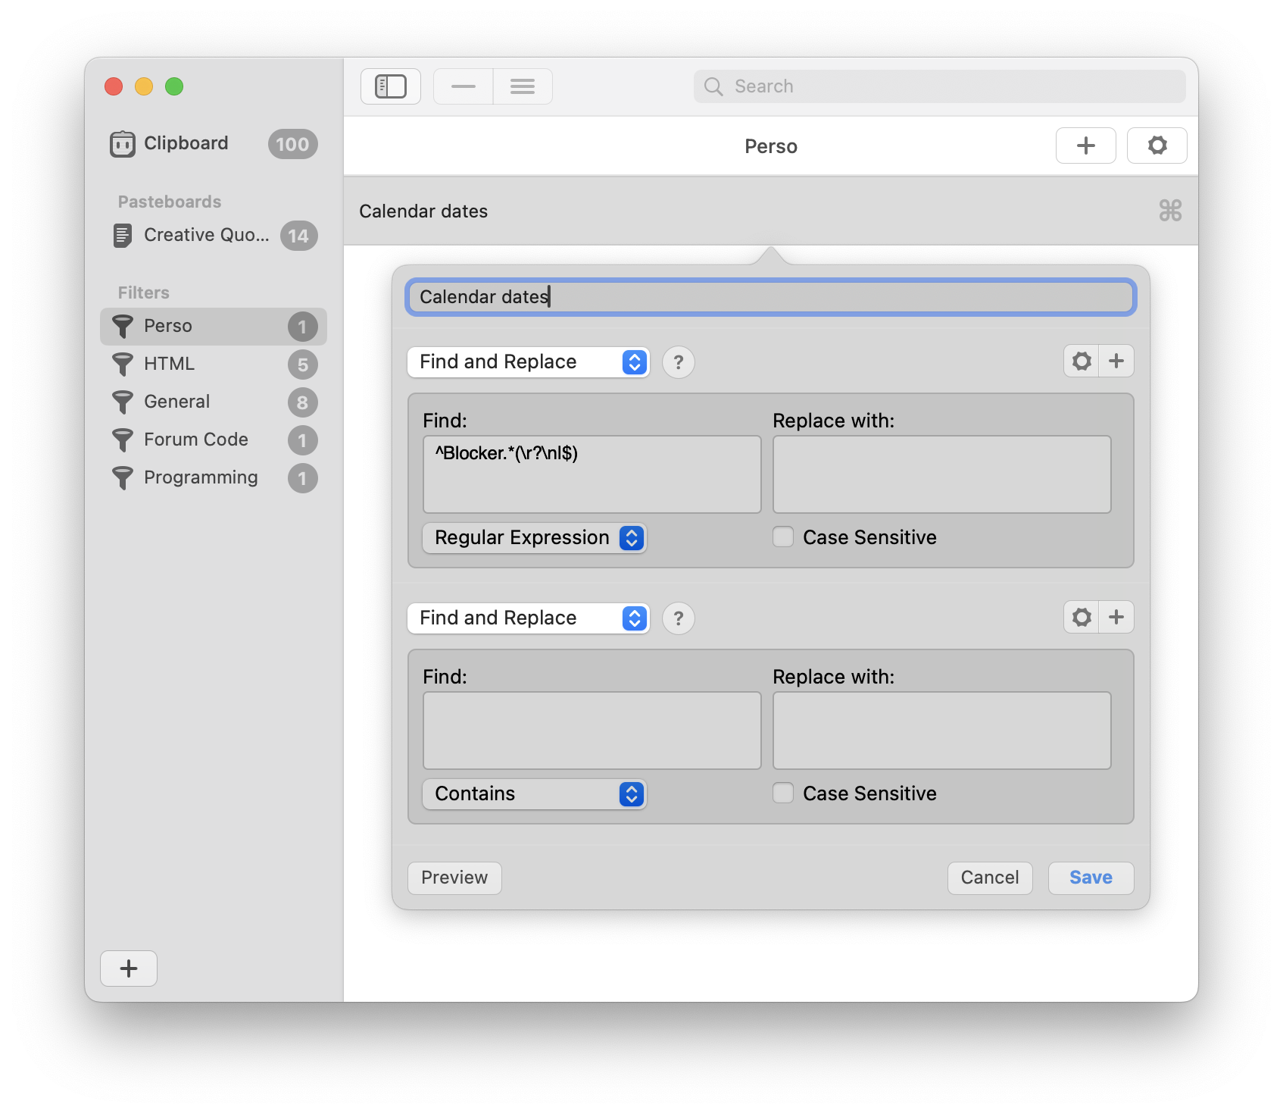Image resolution: width=1283 pixels, height=1114 pixels.
Task: Click gear options for second filter step
Action: [x=1082, y=618]
